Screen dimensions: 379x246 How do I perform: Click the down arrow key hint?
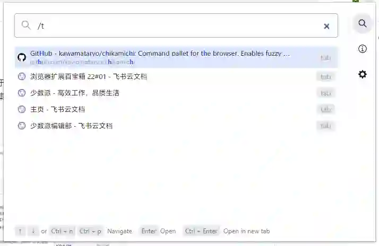[33, 231]
